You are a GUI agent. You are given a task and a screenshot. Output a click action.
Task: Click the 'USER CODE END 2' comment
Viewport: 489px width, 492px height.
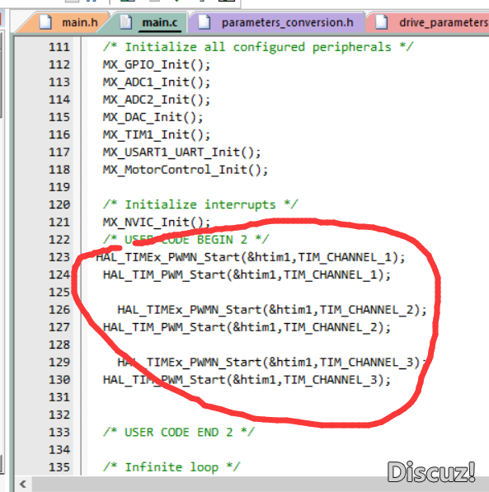tap(178, 433)
